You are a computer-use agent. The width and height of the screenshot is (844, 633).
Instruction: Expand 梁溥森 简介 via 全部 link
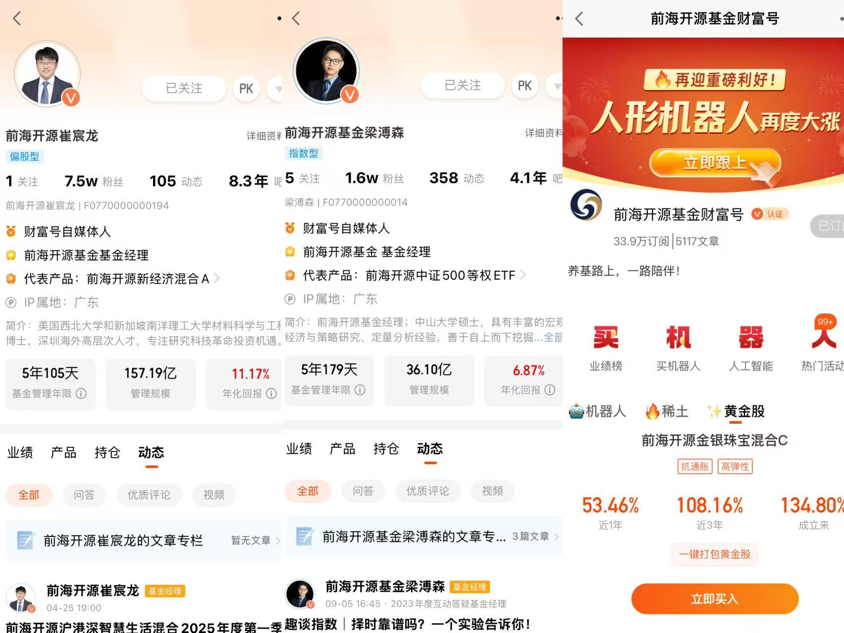point(553,338)
